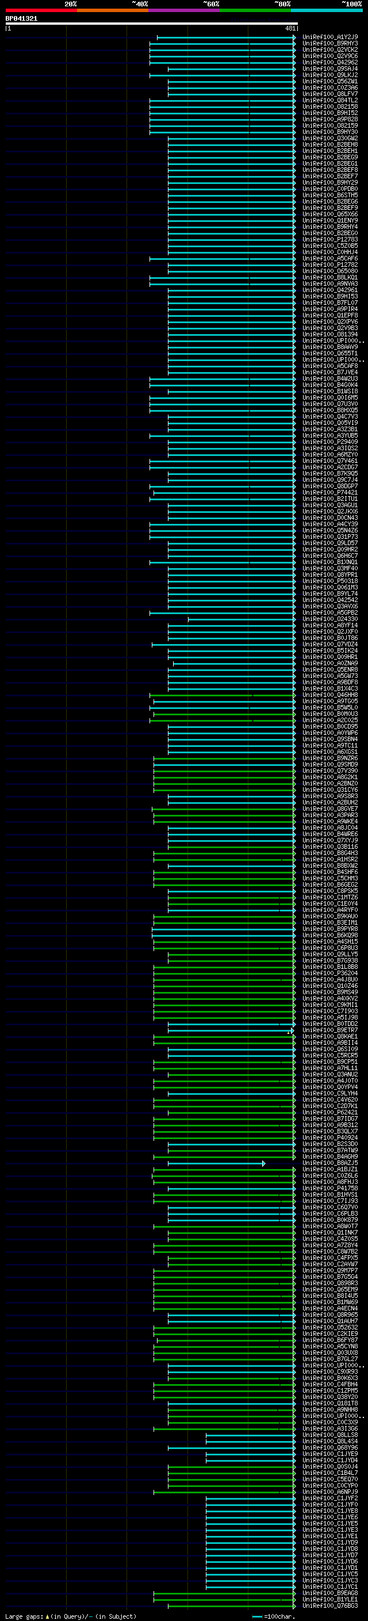Select label UniRef100_Q8LFV7

pos(330,94)
